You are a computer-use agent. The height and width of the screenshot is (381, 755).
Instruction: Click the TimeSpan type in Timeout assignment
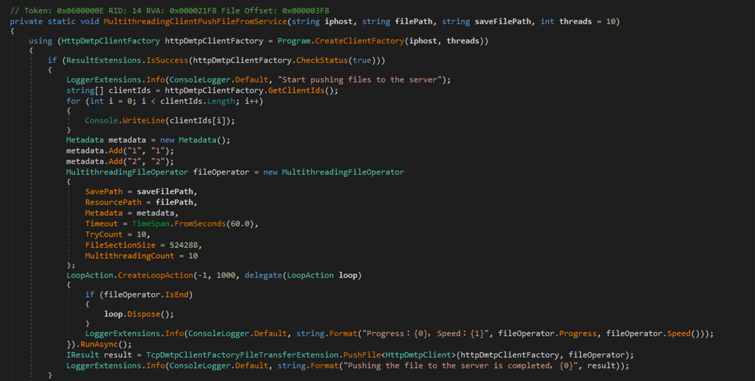(151, 224)
